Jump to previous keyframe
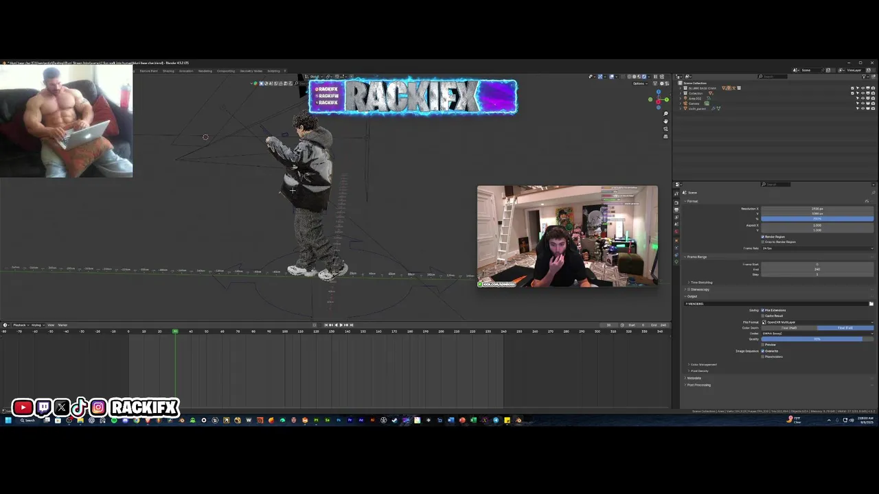Image resolution: width=879 pixels, height=494 pixels. [331, 325]
